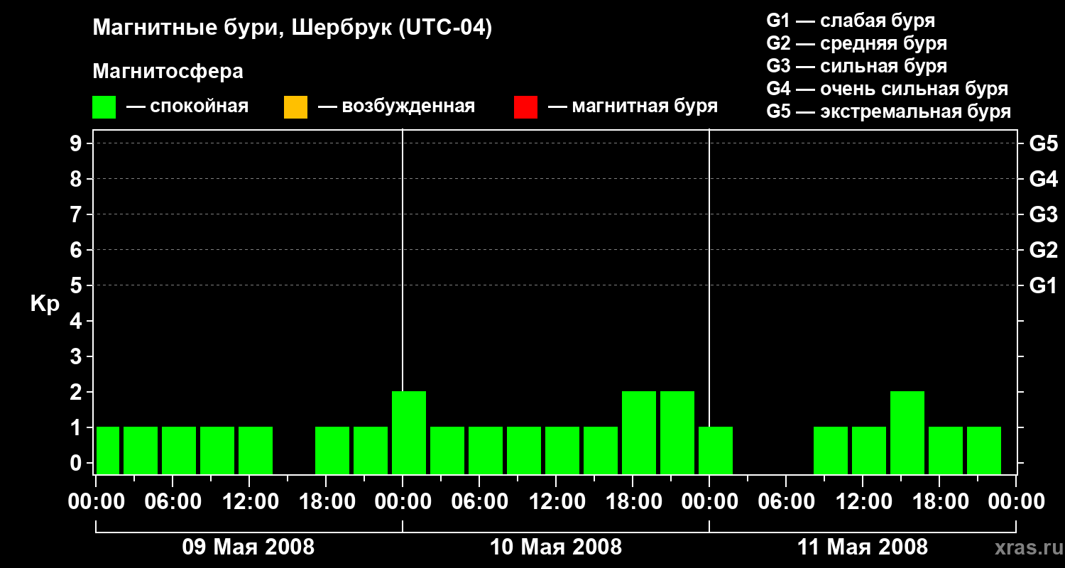Click the orange 'возбужденная' legend swatch
1065x568 pixels.
(295, 107)
